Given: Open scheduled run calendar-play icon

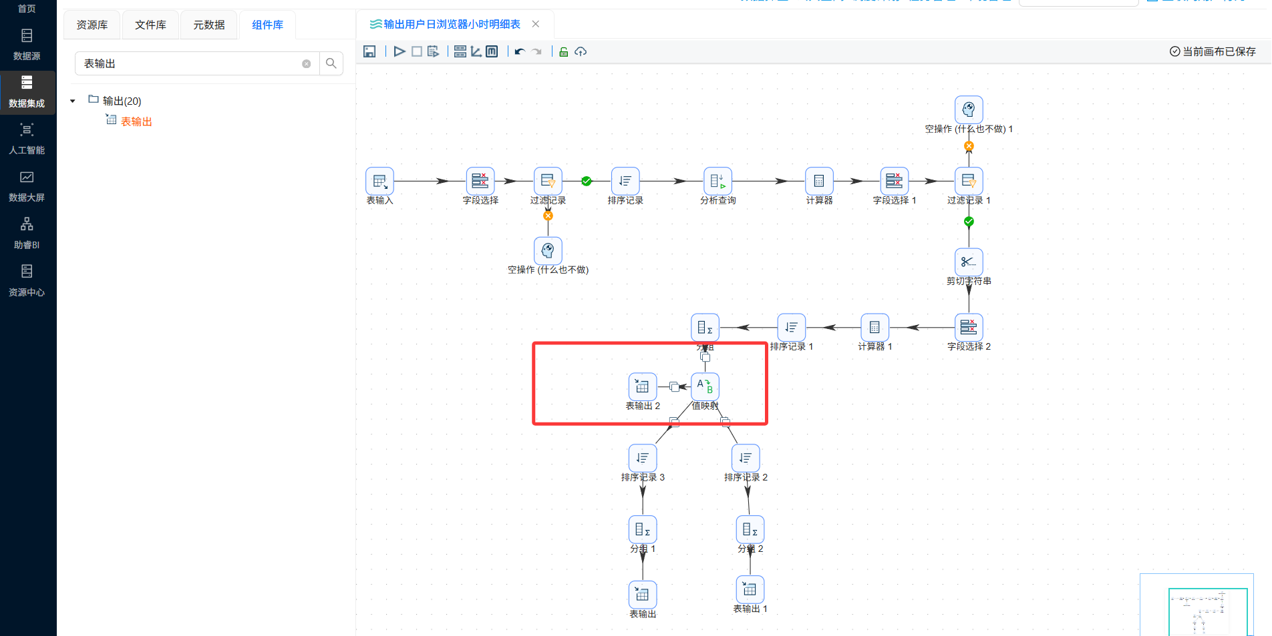Looking at the screenshot, I should [x=434, y=51].
